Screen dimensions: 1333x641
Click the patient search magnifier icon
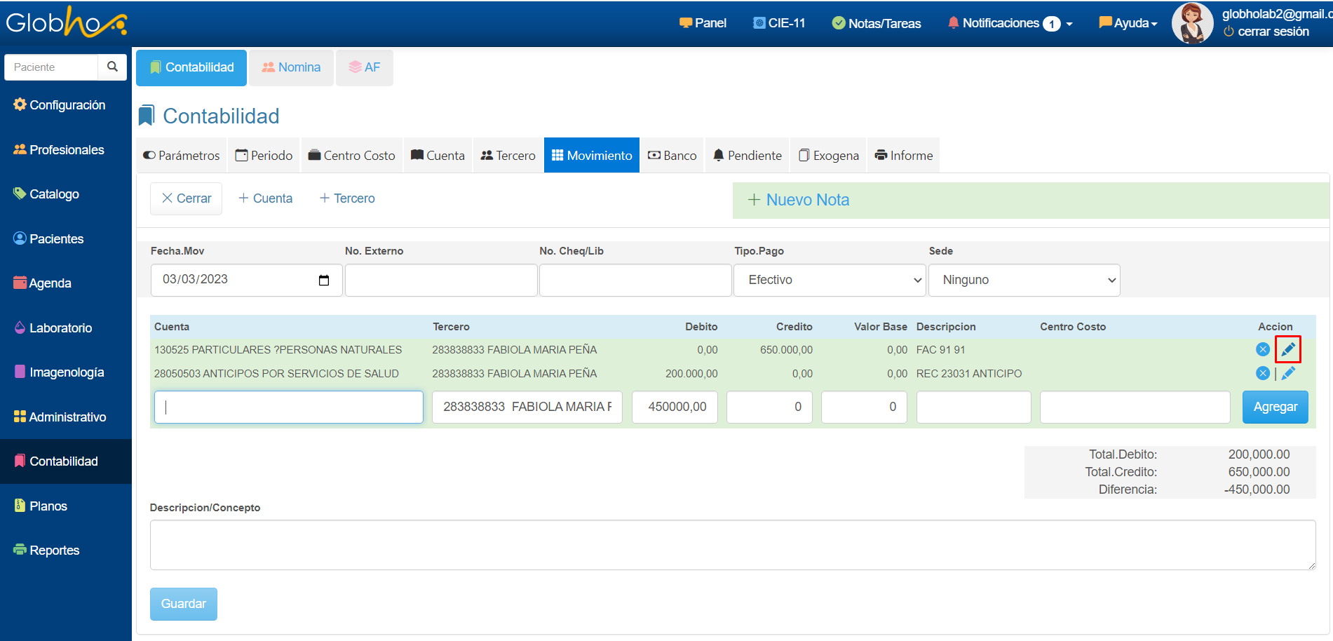(112, 67)
